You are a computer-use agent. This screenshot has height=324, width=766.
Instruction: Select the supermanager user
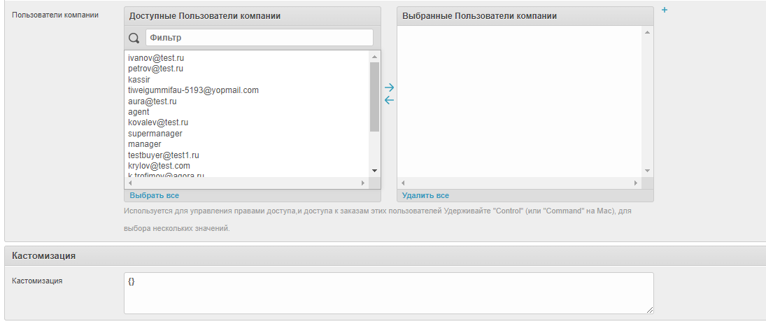tap(155, 133)
